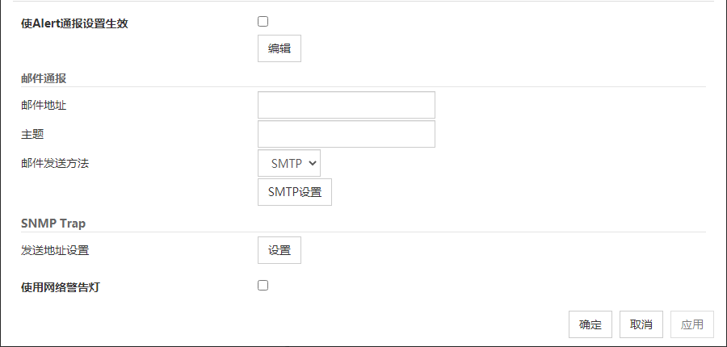Open the 邮件发送方法 SMTP dropdown
727x347 pixels.
click(x=287, y=163)
